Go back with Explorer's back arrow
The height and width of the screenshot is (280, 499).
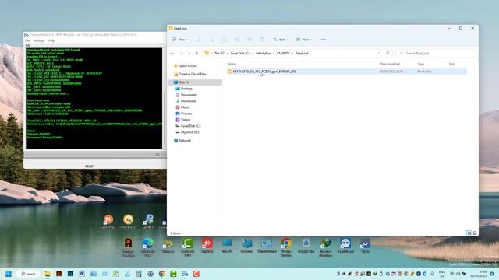click(172, 54)
